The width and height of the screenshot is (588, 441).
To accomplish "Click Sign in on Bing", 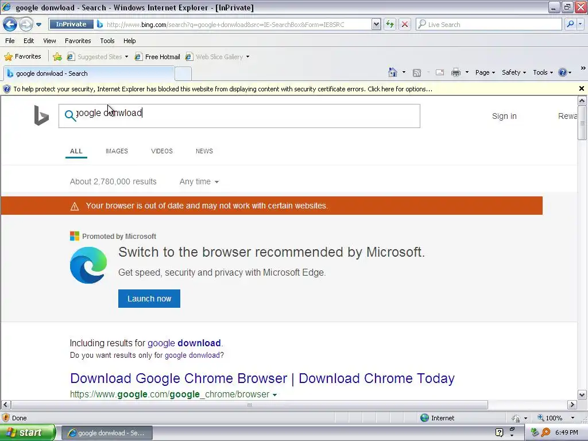I will (504, 116).
